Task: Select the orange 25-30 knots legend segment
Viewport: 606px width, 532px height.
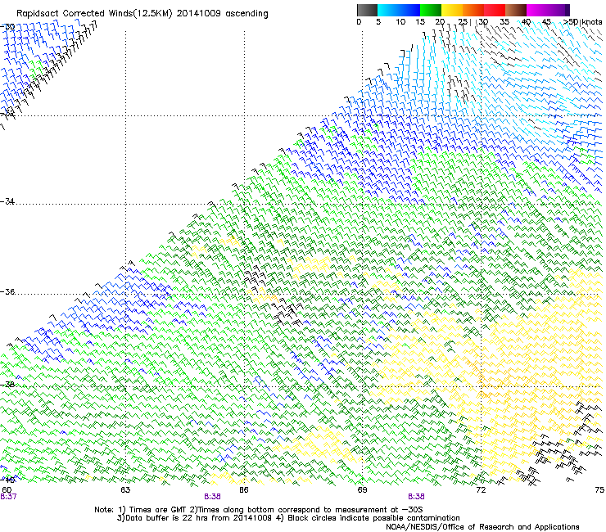Action: 473,10
